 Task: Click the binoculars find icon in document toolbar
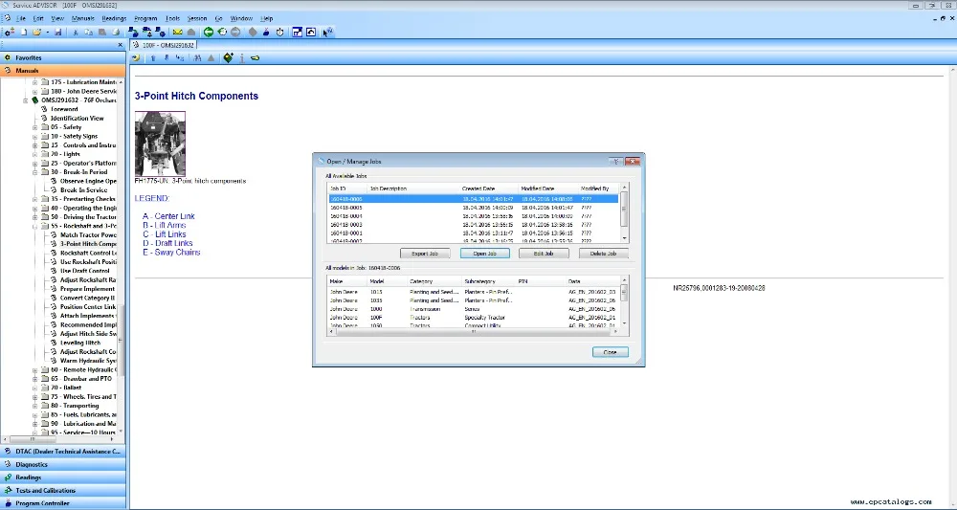click(197, 58)
